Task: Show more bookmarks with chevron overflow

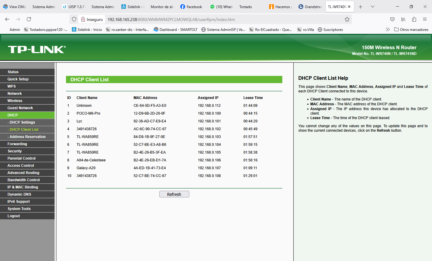Action: pos(388,29)
